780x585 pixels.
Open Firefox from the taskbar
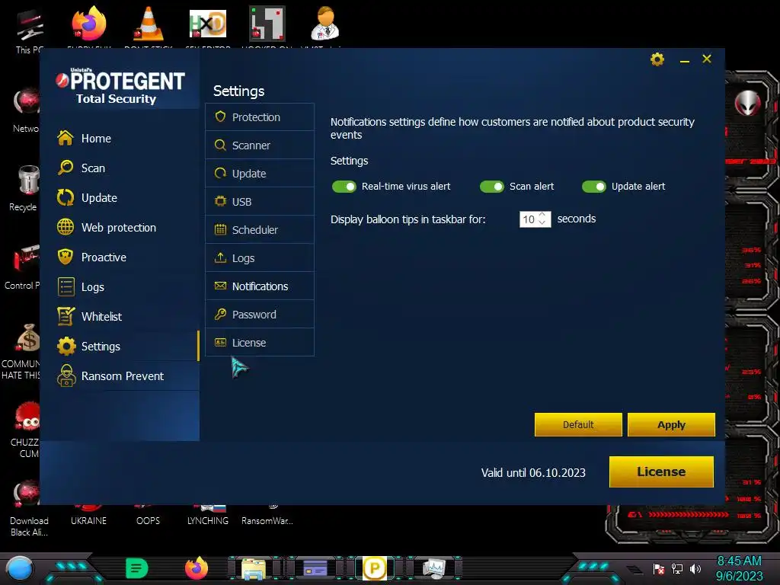(197, 568)
